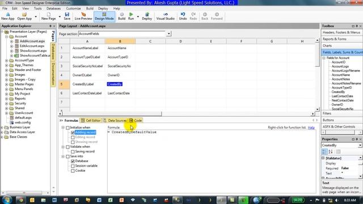Open the Page section dropdown arrow

[x=168, y=34]
